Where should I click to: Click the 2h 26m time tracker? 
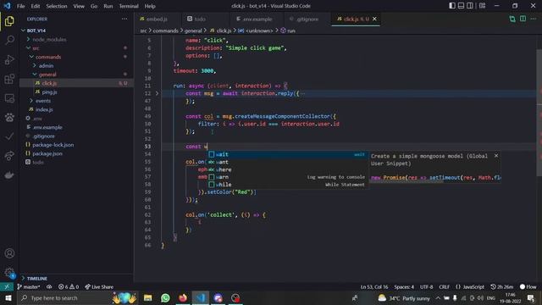(x=502, y=286)
